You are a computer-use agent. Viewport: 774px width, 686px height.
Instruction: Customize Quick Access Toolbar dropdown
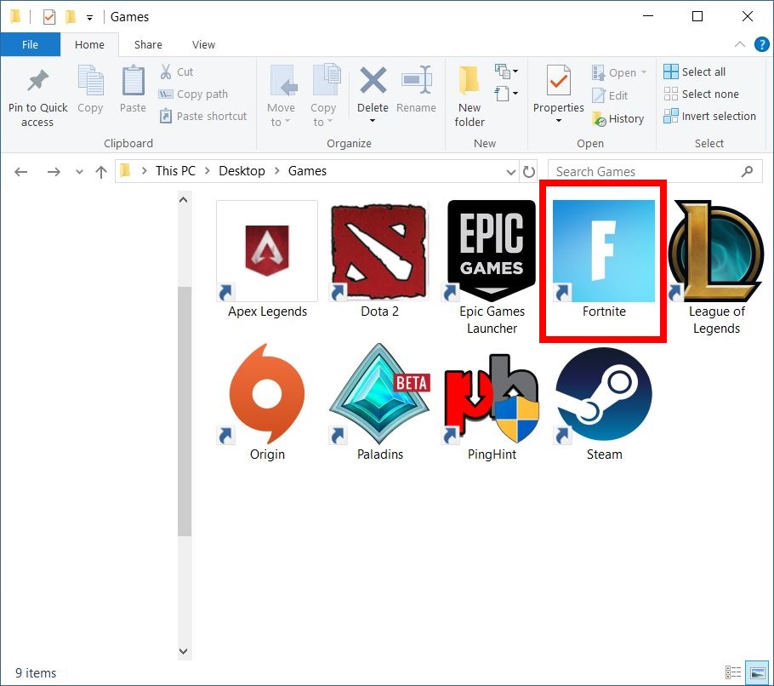point(89,18)
